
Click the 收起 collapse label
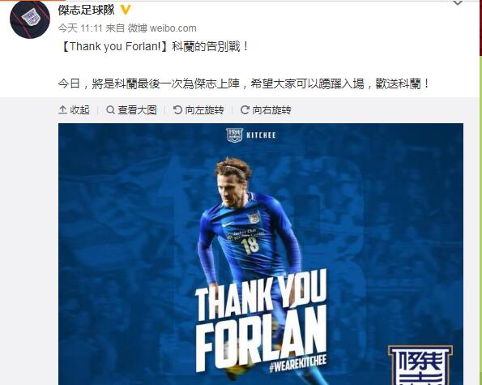click(x=80, y=109)
